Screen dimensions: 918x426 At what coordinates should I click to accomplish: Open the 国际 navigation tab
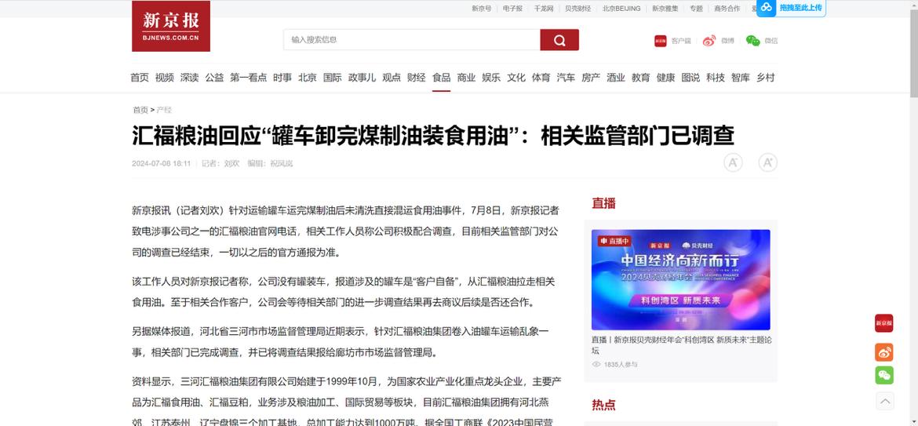(333, 77)
